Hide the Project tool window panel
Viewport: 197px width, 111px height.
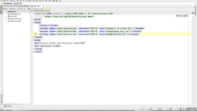29,6
